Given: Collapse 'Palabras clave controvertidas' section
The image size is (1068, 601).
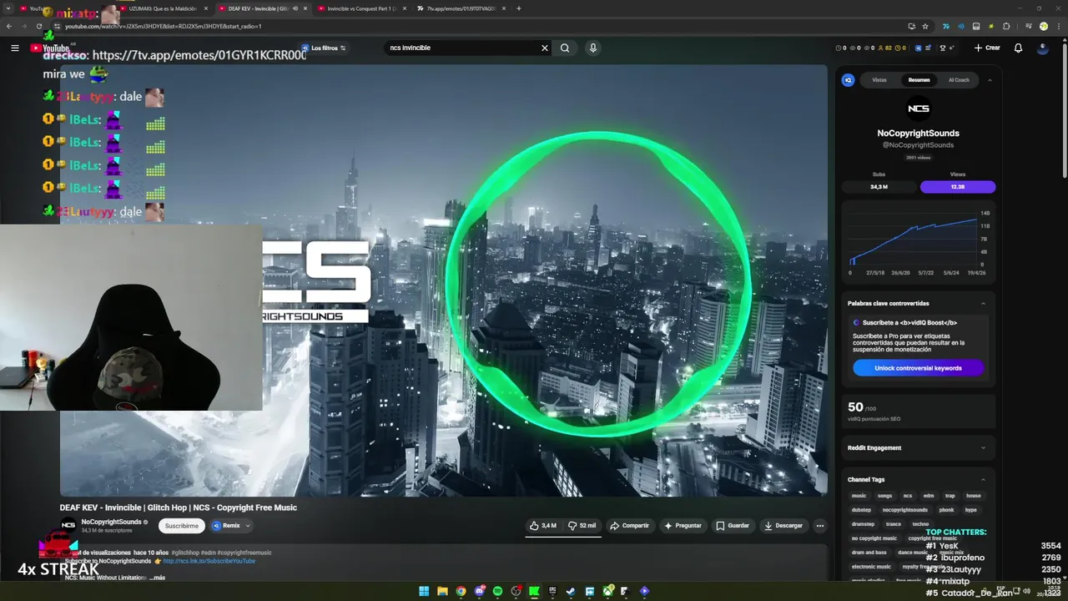Looking at the screenshot, I should click(x=983, y=303).
